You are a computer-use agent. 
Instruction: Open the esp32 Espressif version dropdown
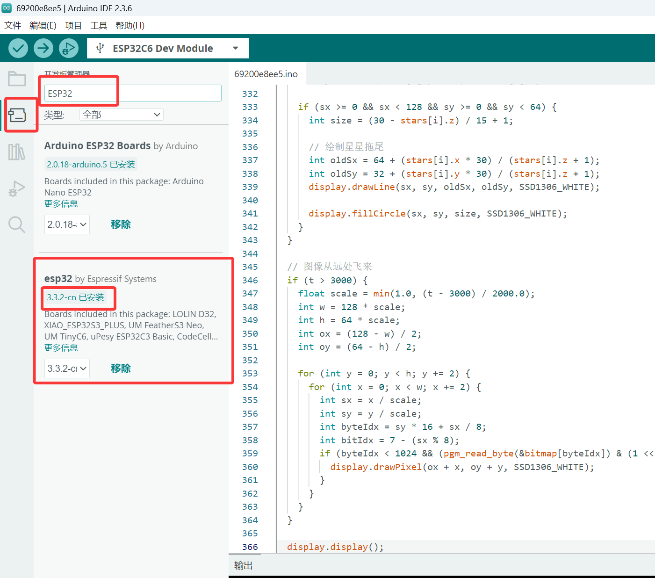tap(67, 368)
